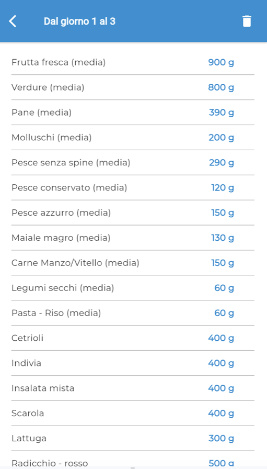The image size is (267, 469).
Task: Tap the 400 g Indivia quantity
Action: click(x=221, y=363)
